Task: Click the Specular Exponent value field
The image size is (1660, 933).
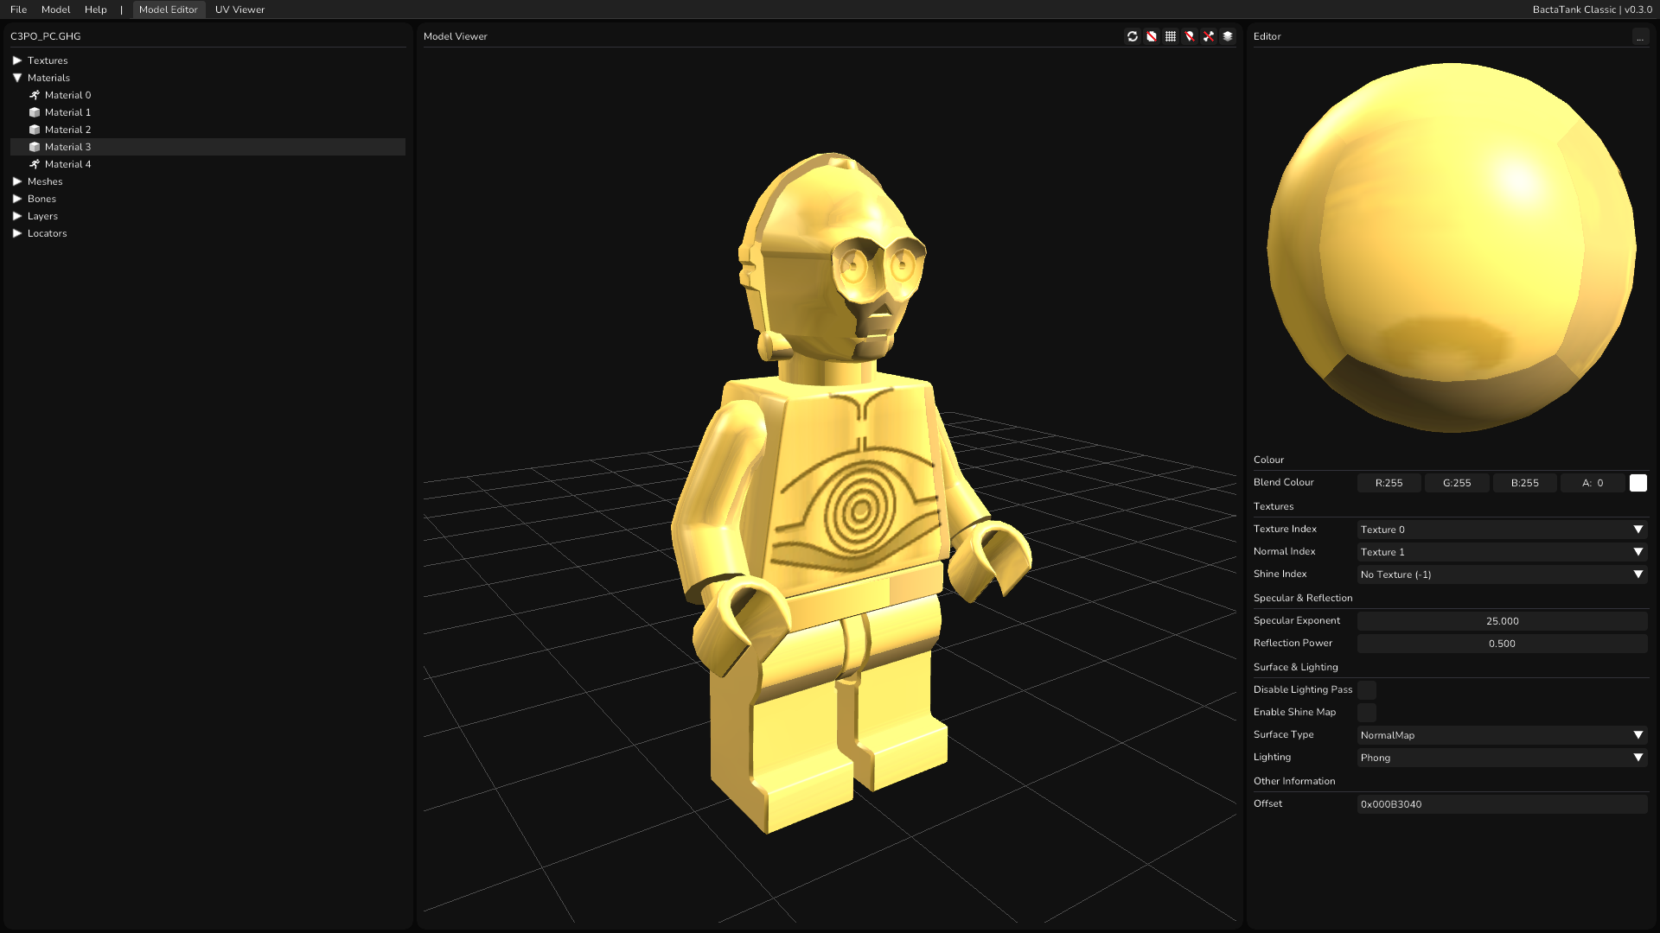Action: 1502,621
